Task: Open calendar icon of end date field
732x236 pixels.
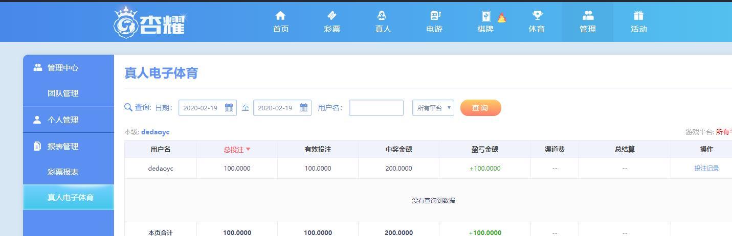Action: (x=303, y=108)
